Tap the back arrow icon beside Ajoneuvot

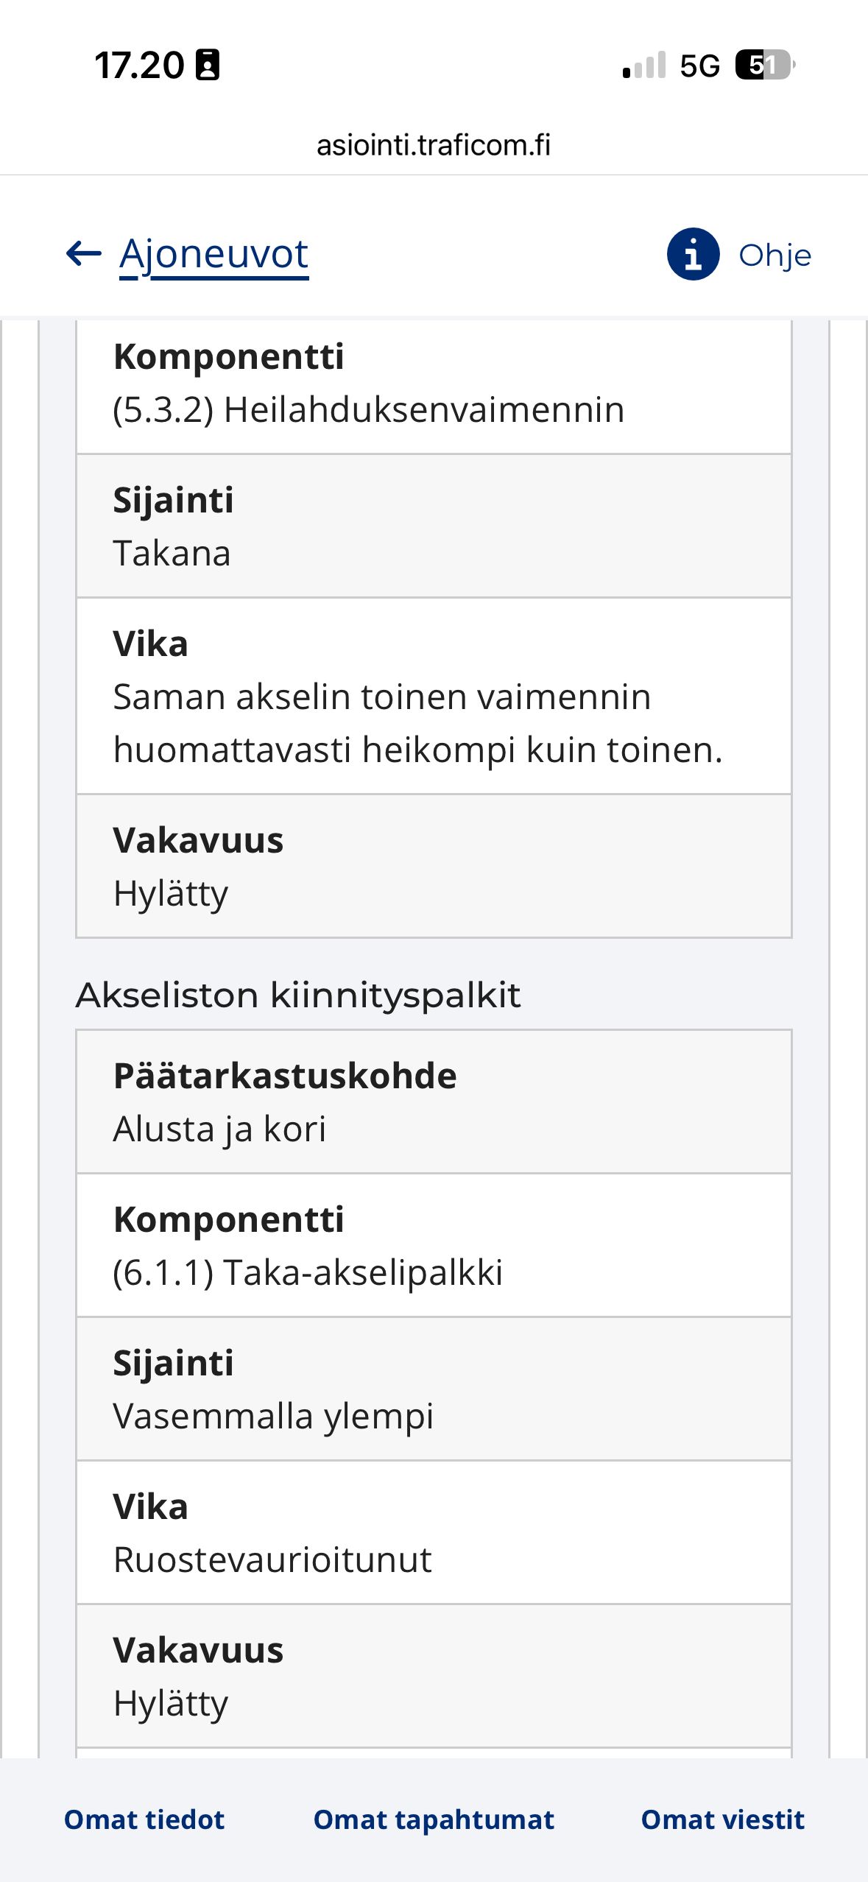pyautogui.click(x=83, y=254)
